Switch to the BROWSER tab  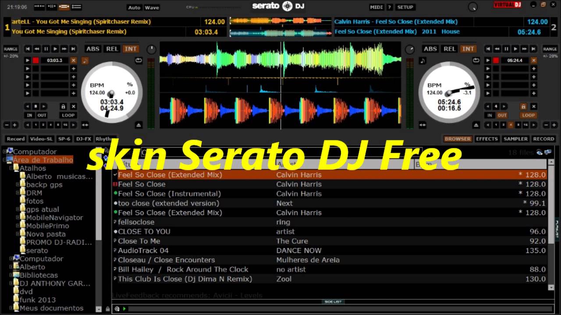(458, 139)
